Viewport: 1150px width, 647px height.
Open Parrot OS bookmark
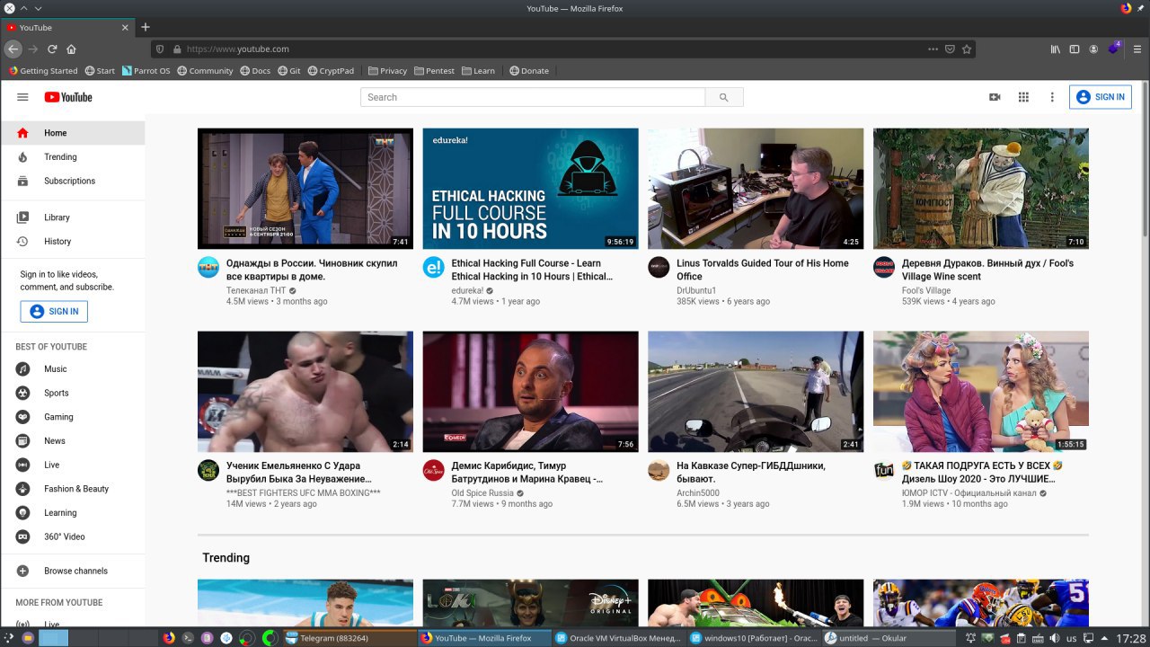coord(146,71)
